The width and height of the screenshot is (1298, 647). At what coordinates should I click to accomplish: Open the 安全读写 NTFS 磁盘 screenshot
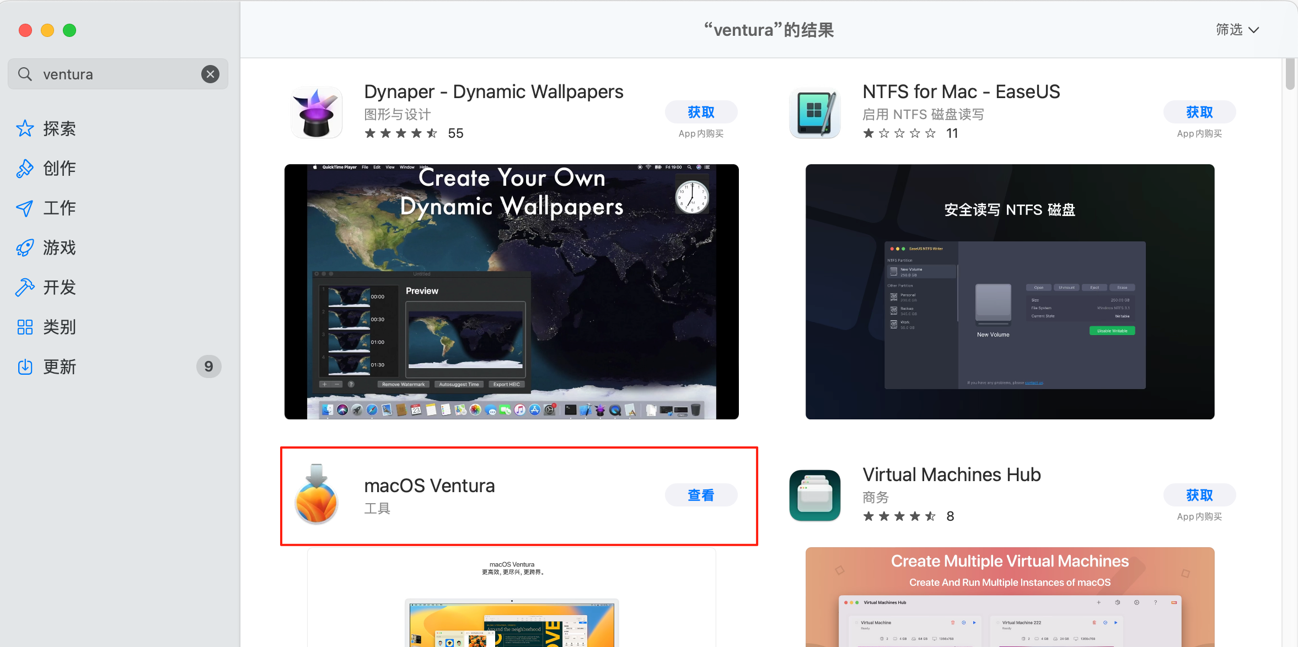point(1010,292)
